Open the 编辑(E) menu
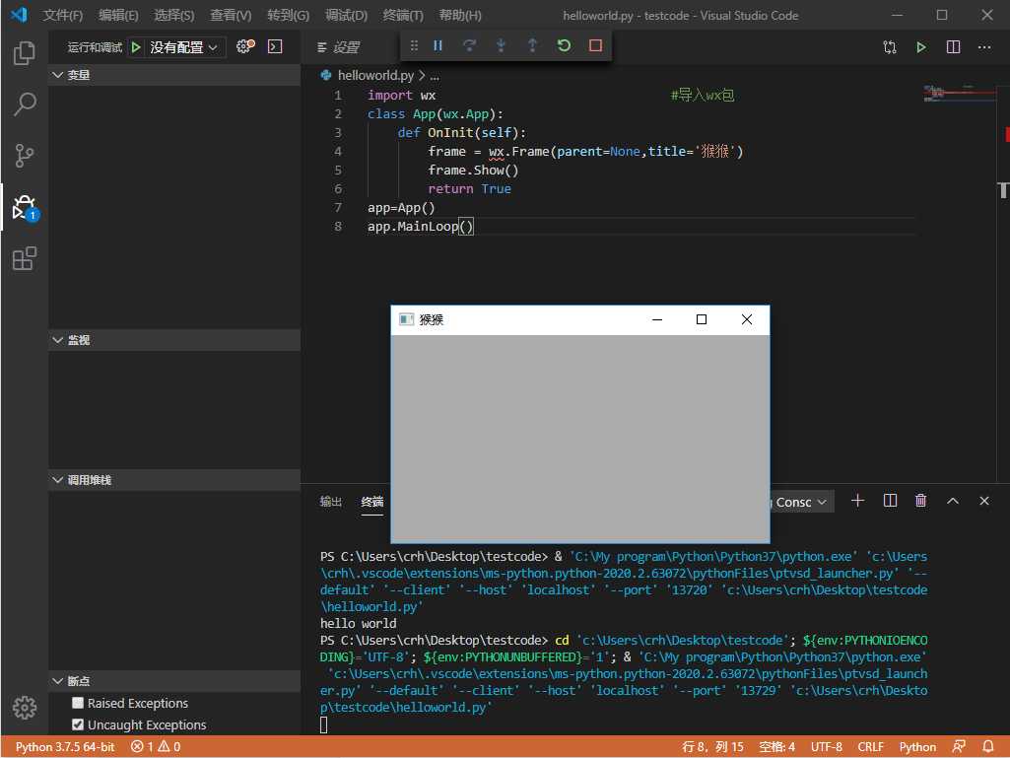 pos(118,15)
